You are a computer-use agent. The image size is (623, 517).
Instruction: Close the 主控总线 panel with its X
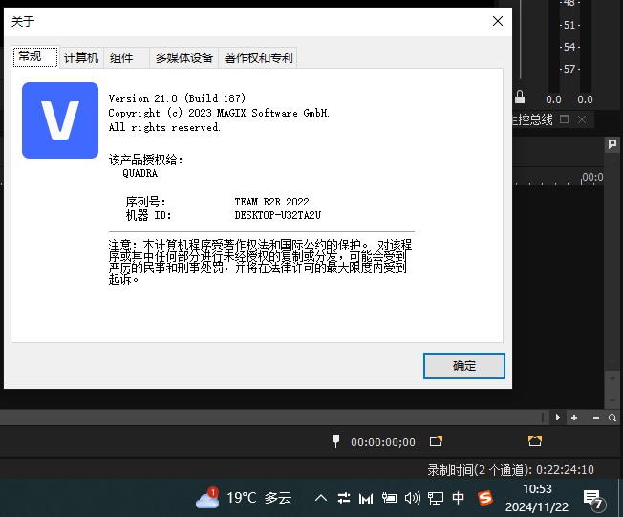(582, 119)
